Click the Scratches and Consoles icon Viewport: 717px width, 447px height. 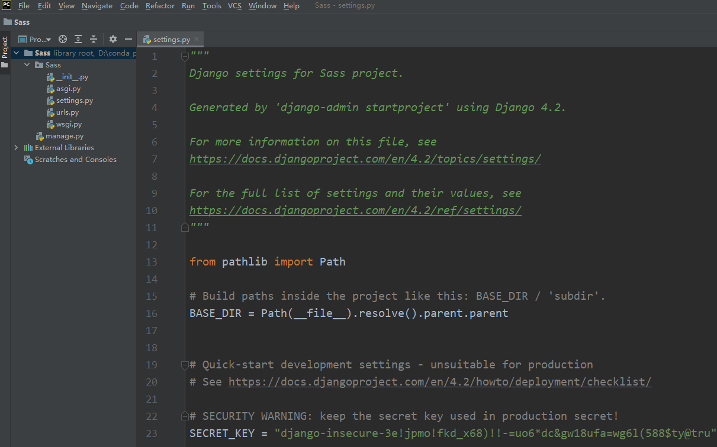pos(28,160)
